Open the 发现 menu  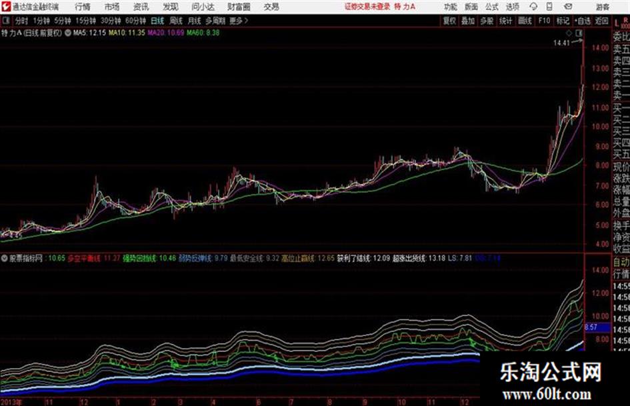pos(171,7)
